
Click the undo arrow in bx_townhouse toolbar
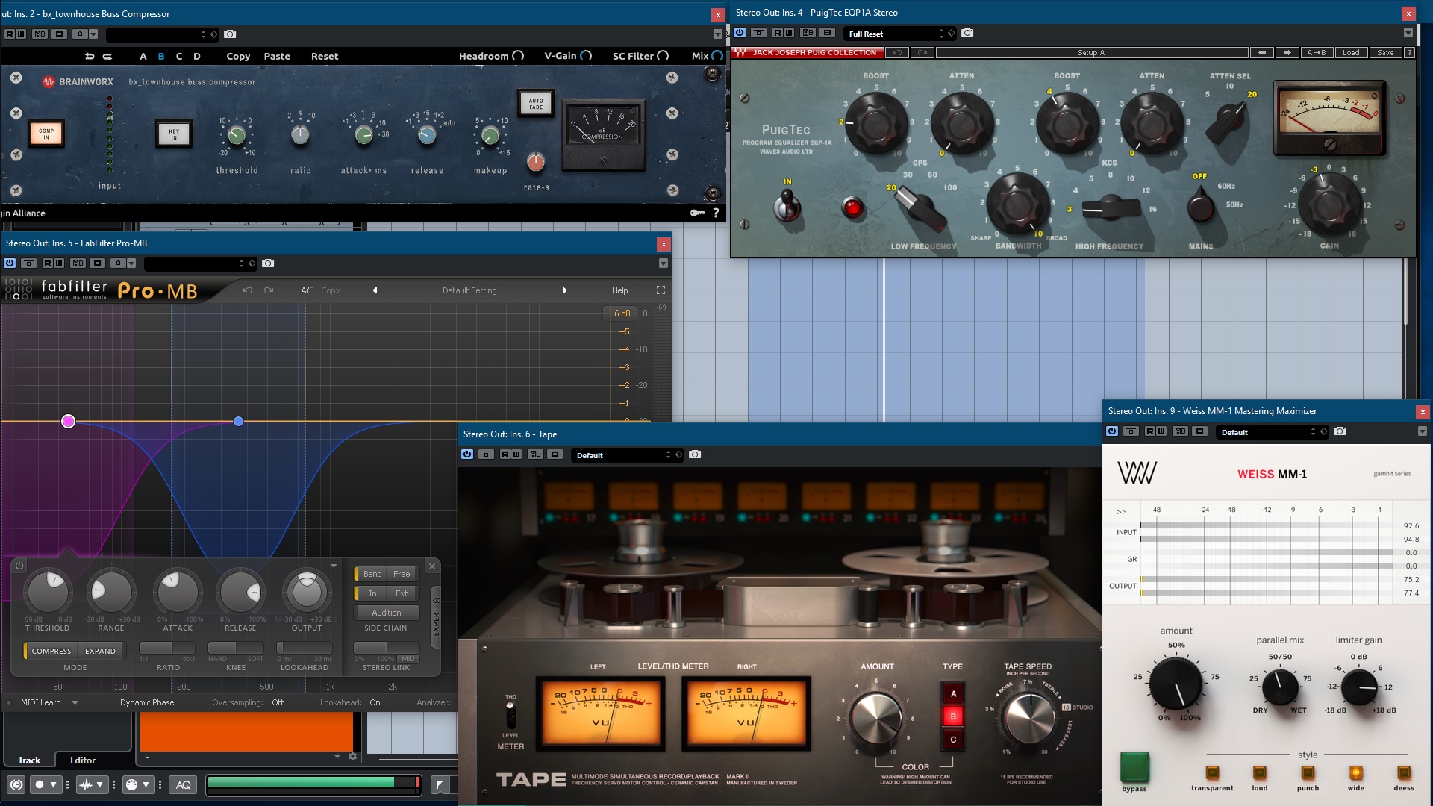click(x=90, y=56)
